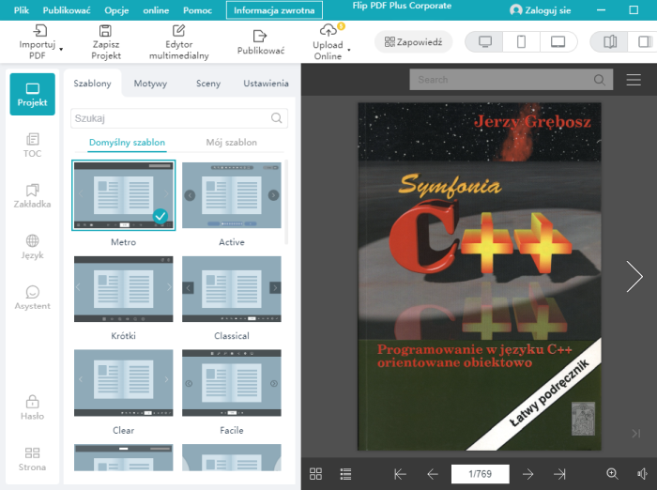Open the Importuj PDF dropdown arrow
The width and height of the screenshot is (657, 490).
tap(61, 50)
